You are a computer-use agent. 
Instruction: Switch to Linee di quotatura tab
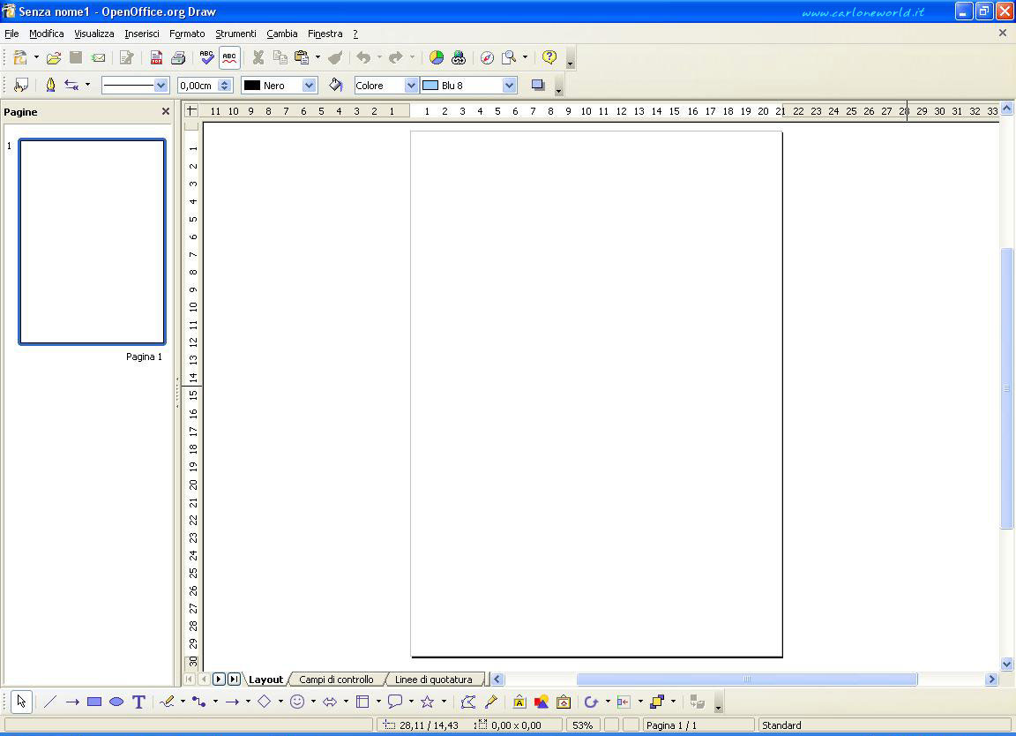[x=434, y=680]
